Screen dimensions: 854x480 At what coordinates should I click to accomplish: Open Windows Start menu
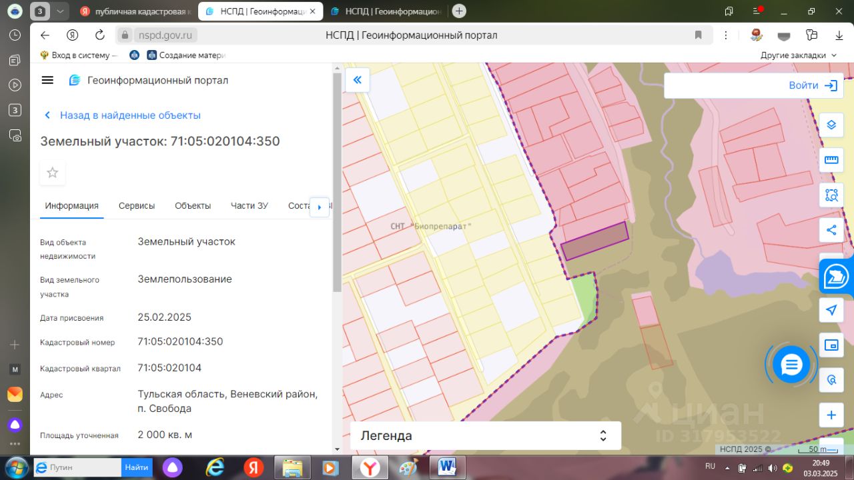pos(15,467)
